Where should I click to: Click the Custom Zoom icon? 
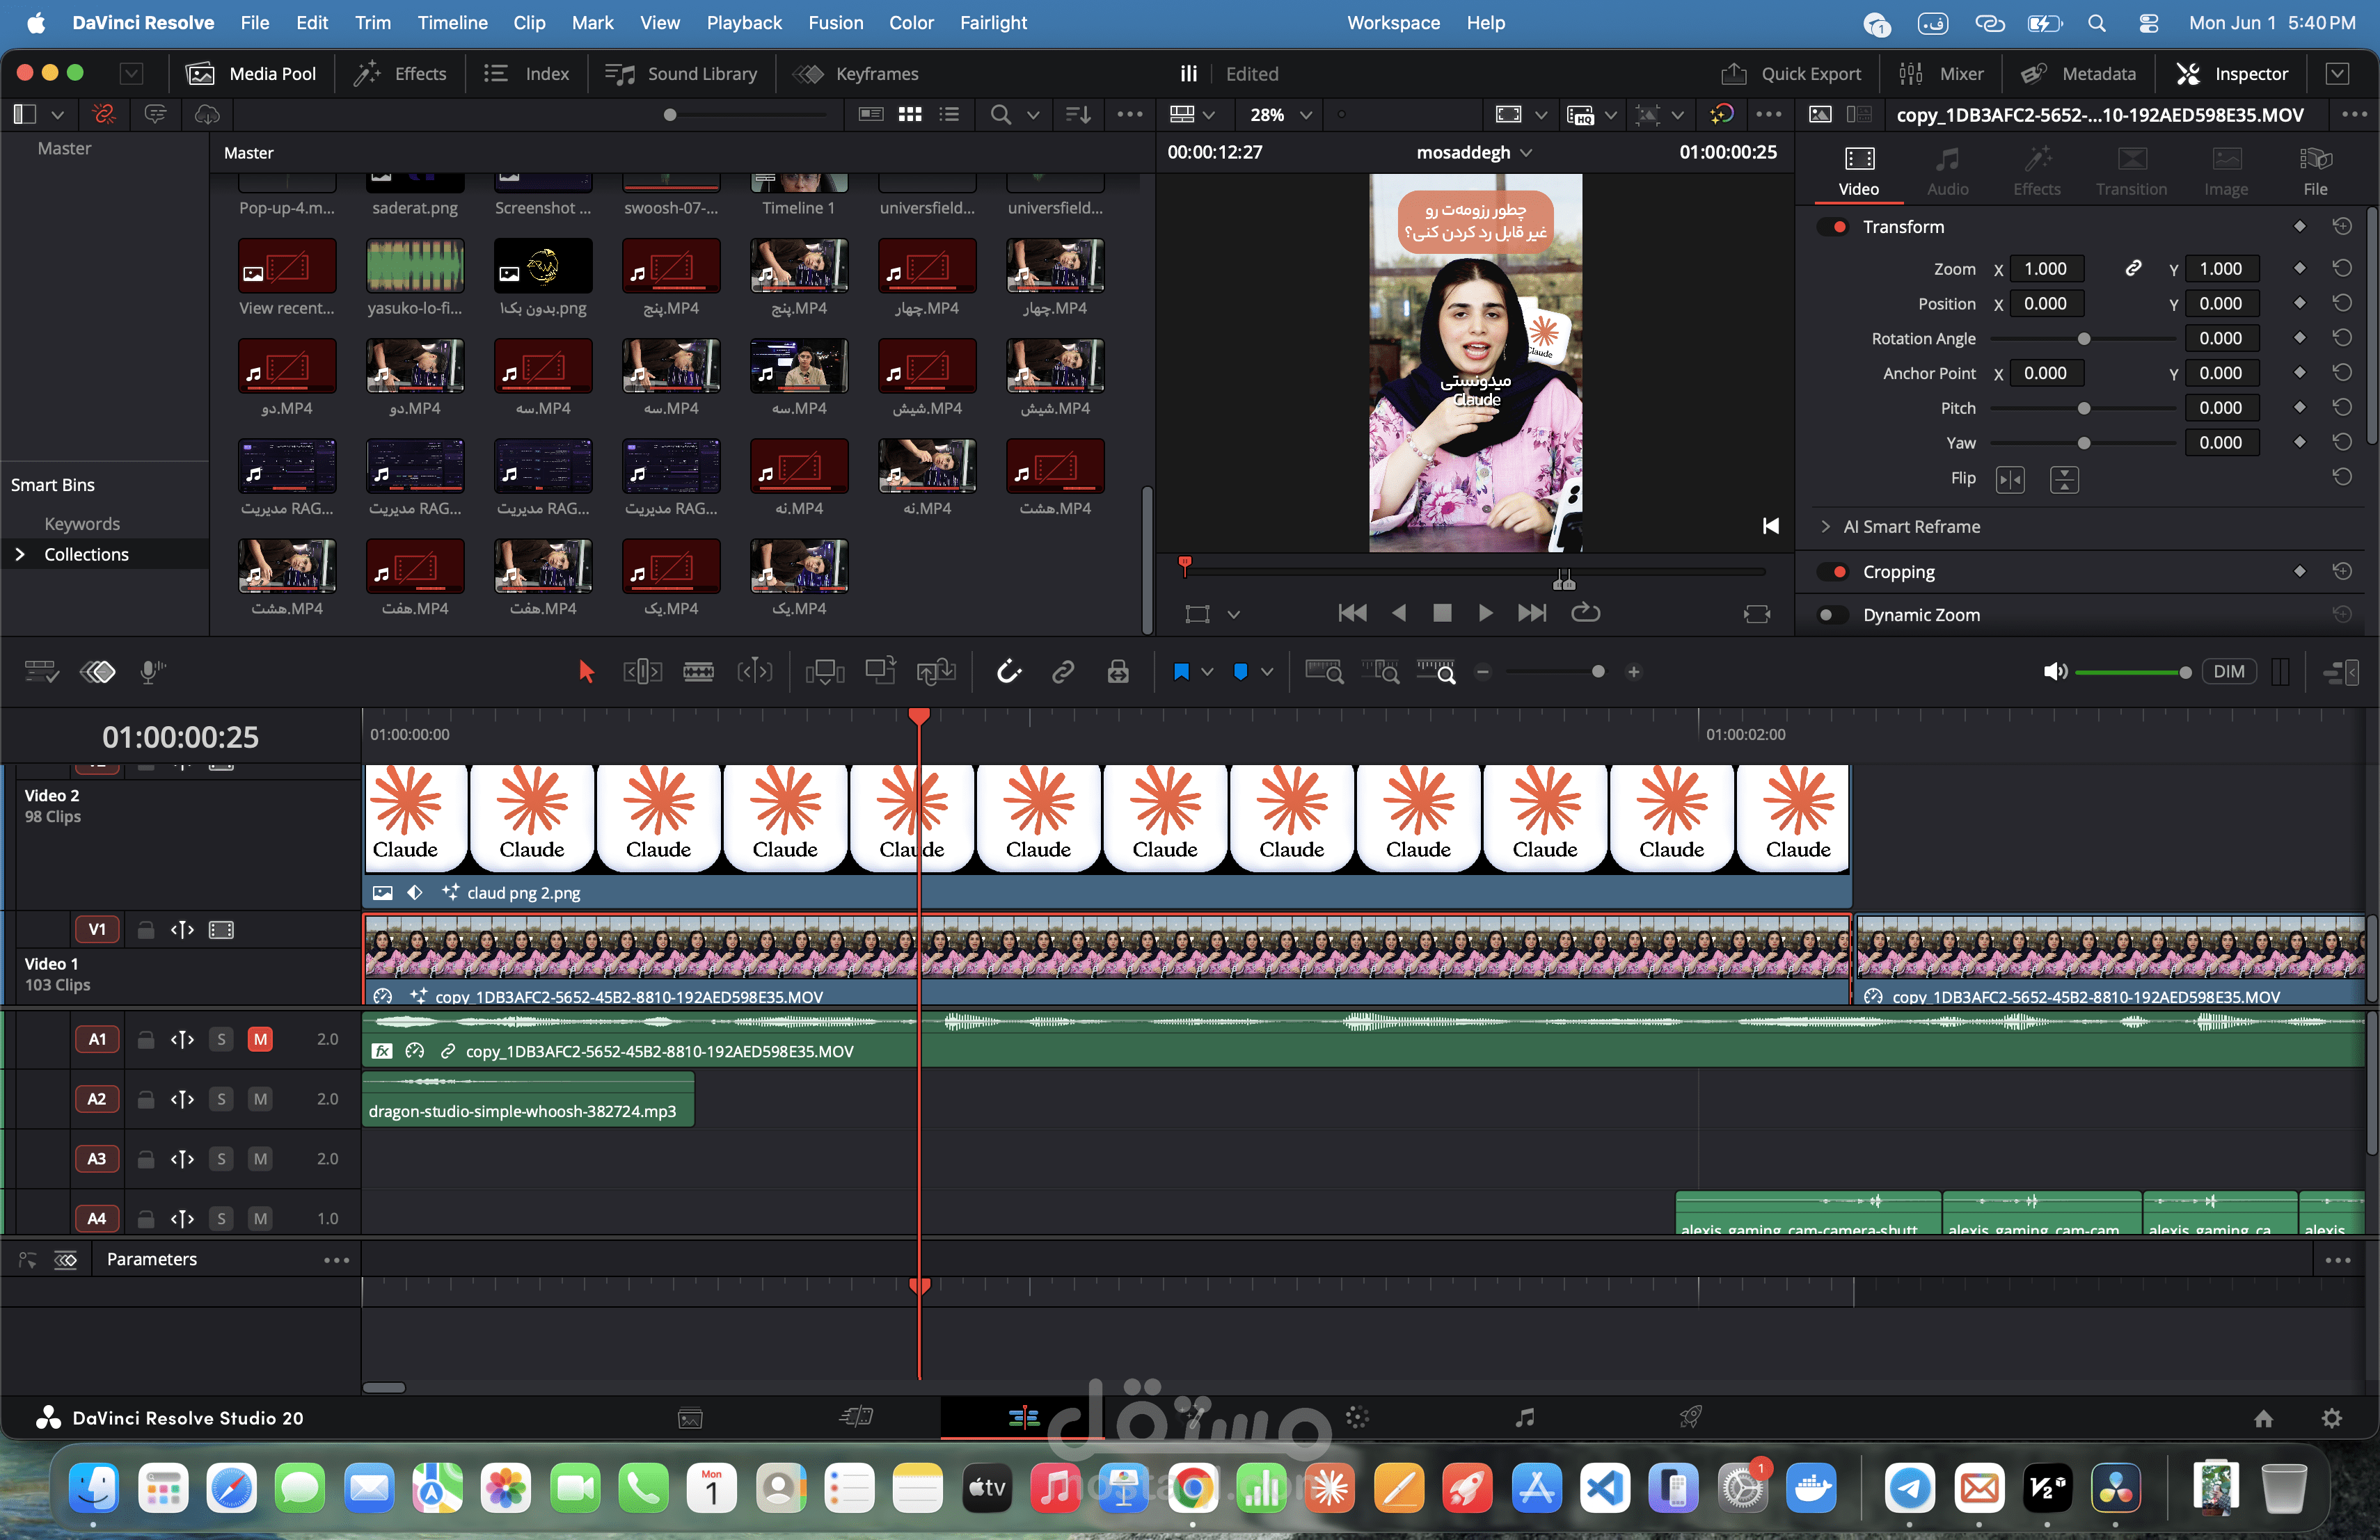point(1437,671)
